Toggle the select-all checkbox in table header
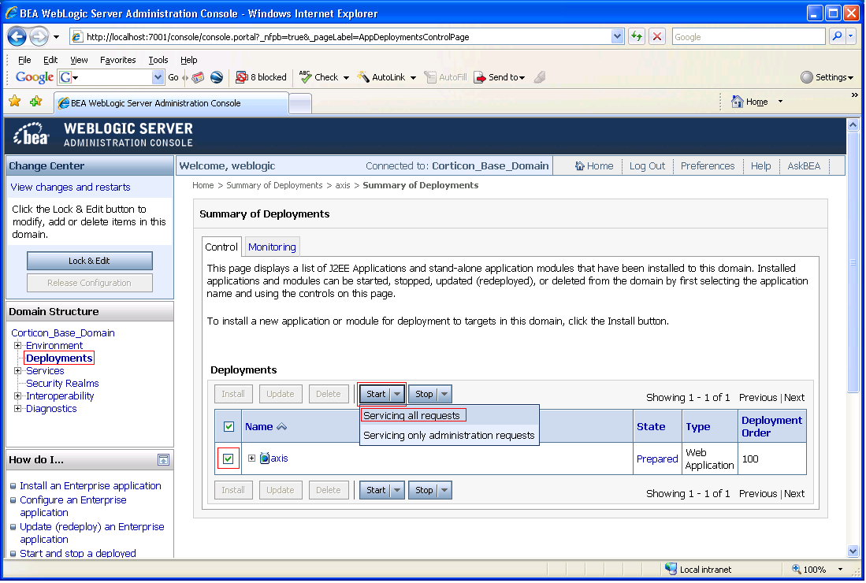The width and height of the screenshot is (866, 583). coord(229,426)
